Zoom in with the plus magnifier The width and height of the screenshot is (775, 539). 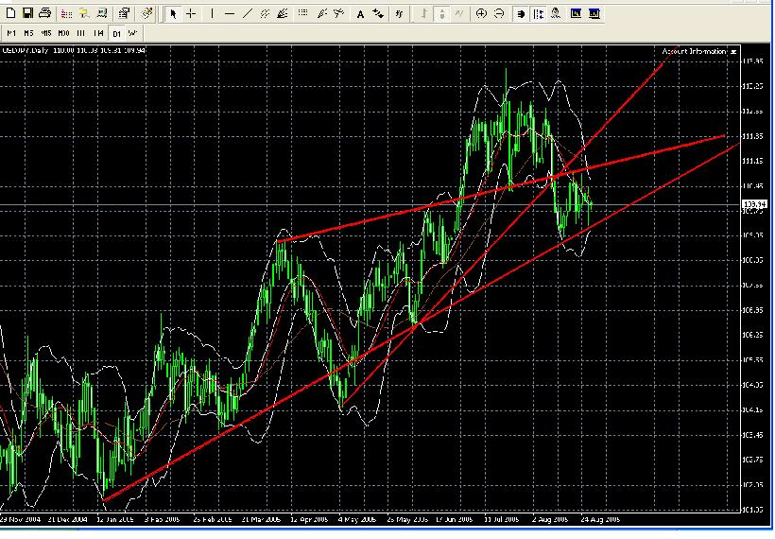point(481,14)
